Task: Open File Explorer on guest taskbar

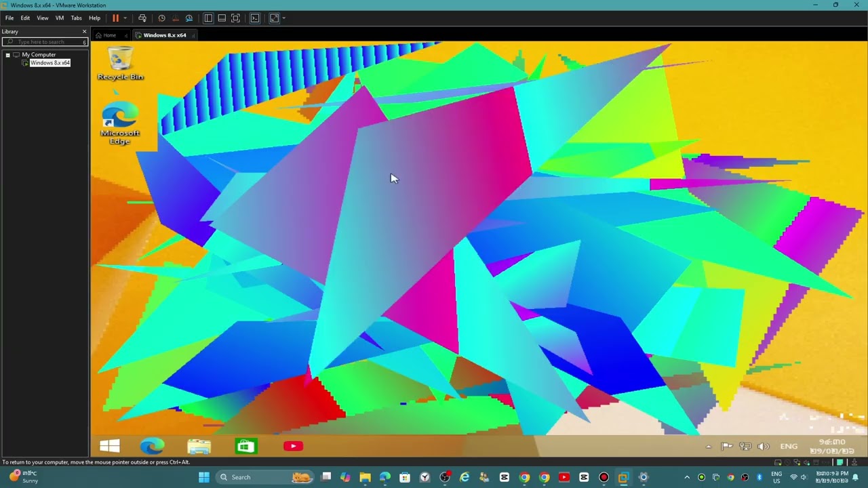Action: (x=199, y=446)
